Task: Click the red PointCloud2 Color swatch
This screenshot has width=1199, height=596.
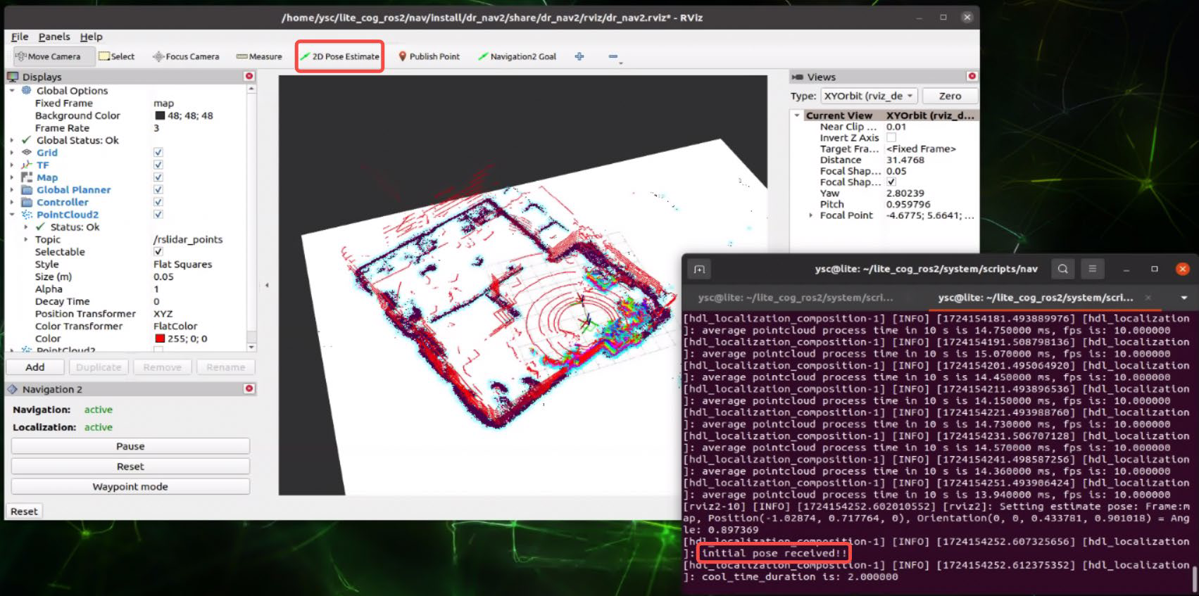Action: (x=160, y=338)
